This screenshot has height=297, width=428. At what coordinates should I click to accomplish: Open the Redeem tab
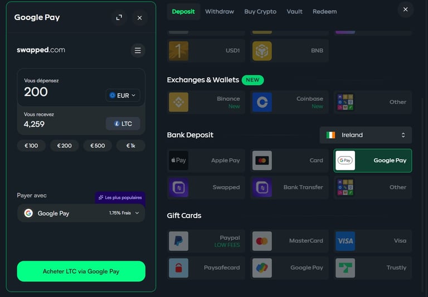(x=324, y=12)
